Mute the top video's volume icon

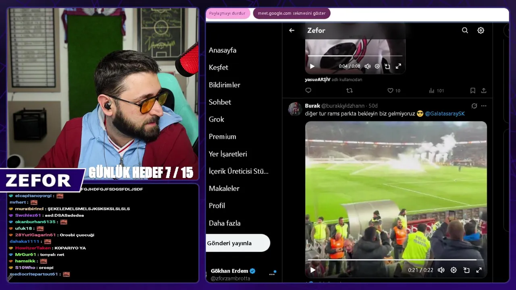point(367,66)
